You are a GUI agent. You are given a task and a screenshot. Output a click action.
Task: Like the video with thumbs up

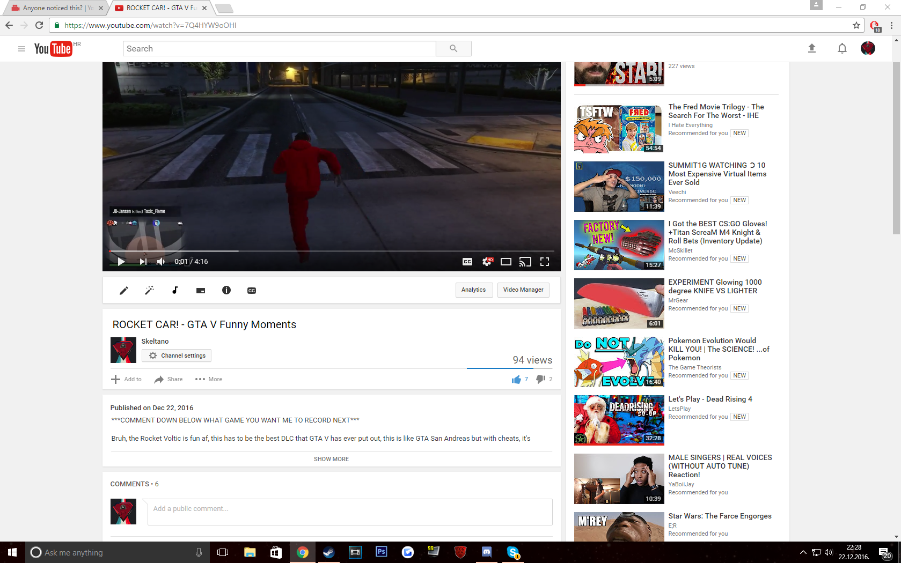(x=516, y=379)
